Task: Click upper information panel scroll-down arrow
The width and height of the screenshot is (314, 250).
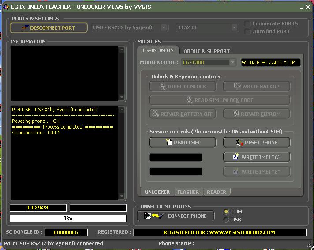Action: point(122,97)
